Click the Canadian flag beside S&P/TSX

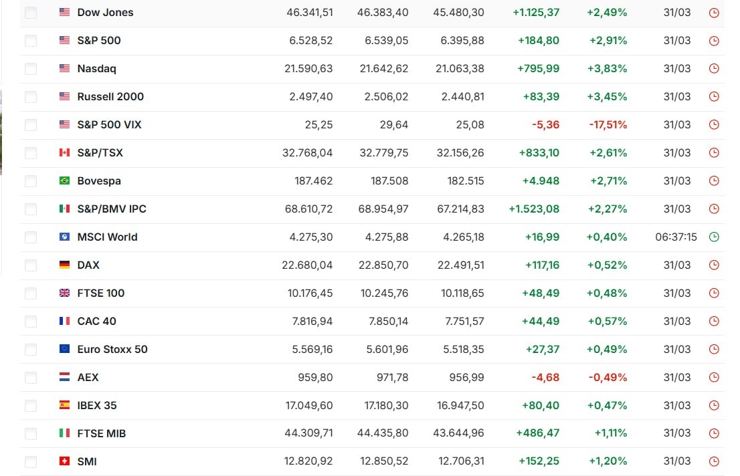[65, 152]
